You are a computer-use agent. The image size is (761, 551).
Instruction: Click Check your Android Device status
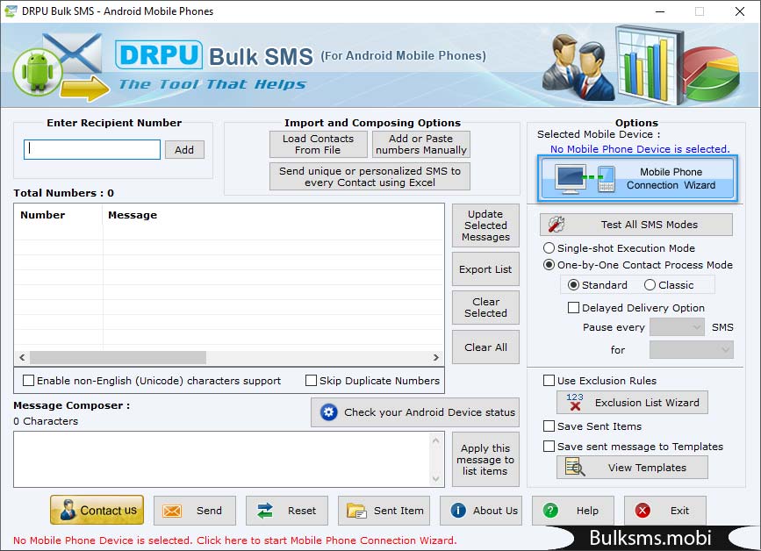tap(415, 412)
